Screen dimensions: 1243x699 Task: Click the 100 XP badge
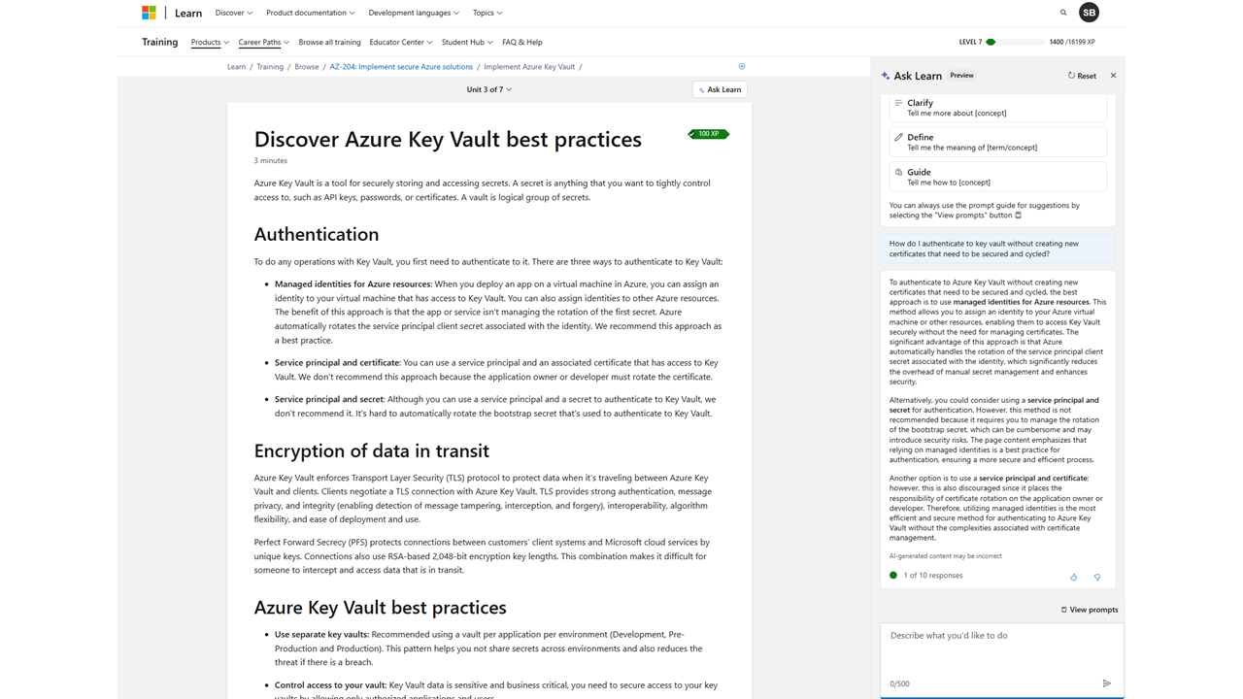[x=709, y=134]
